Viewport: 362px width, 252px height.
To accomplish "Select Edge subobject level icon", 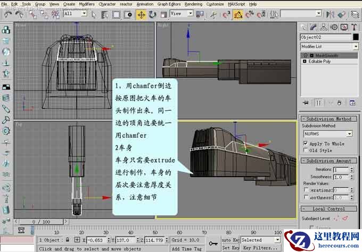I will tap(345, 218).
